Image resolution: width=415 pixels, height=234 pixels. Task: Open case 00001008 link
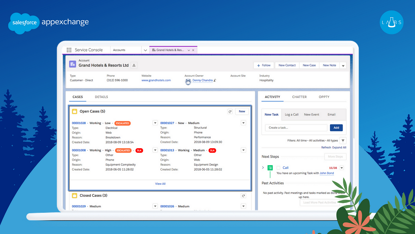(x=79, y=150)
